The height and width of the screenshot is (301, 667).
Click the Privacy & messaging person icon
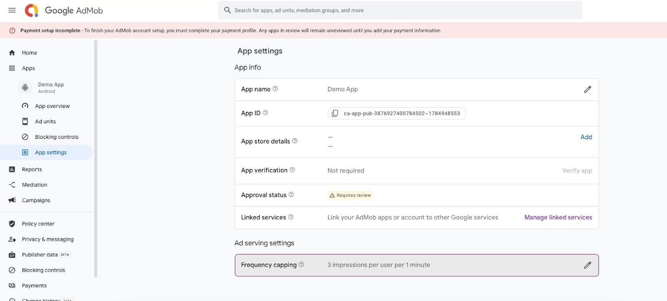(12, 239)
